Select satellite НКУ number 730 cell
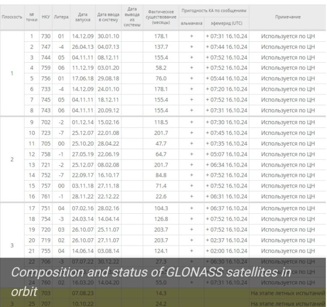 (45, 36)
